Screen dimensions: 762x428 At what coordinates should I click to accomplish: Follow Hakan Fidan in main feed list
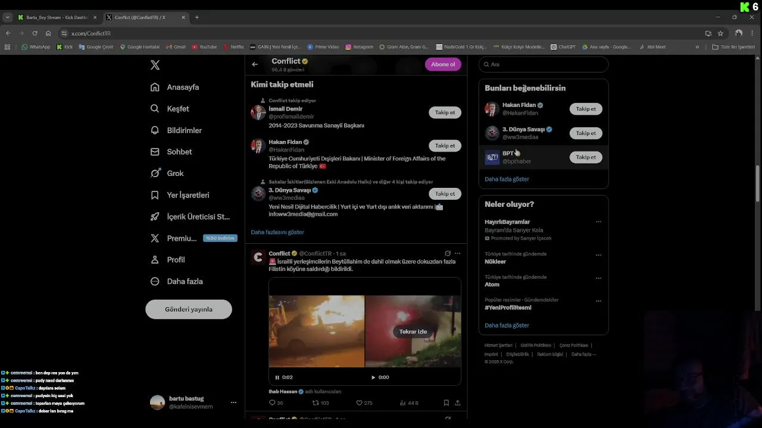(445, 146)
